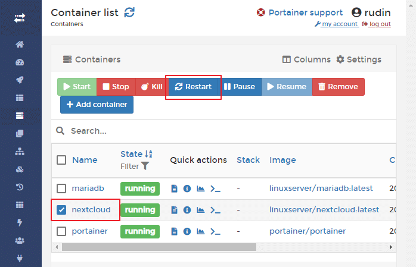Viewport: 416px width, 267px height.
Task: Open the portainer container name link
Action: [89, 231]
